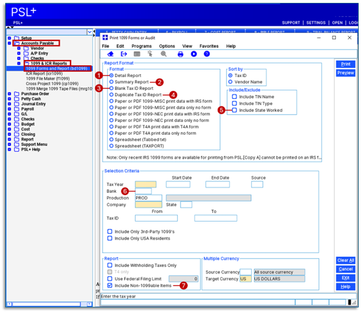Click the SETTINGS link in header
The height and width of the screenshot is (312, 361).
pyautogui.click(x=315, y=22)
